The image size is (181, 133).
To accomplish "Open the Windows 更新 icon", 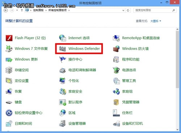I will point(9,59).
